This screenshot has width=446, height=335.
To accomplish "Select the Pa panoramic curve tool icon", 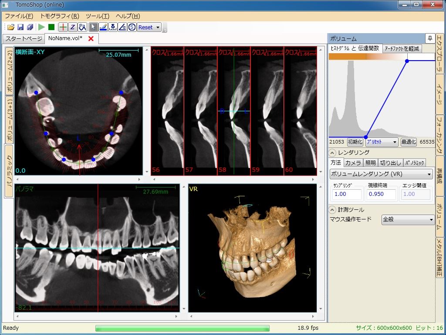I will (82, 27).
